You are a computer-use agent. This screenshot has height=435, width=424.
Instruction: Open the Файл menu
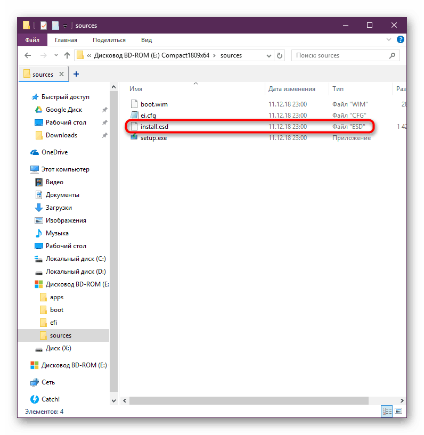click(32, 40)
